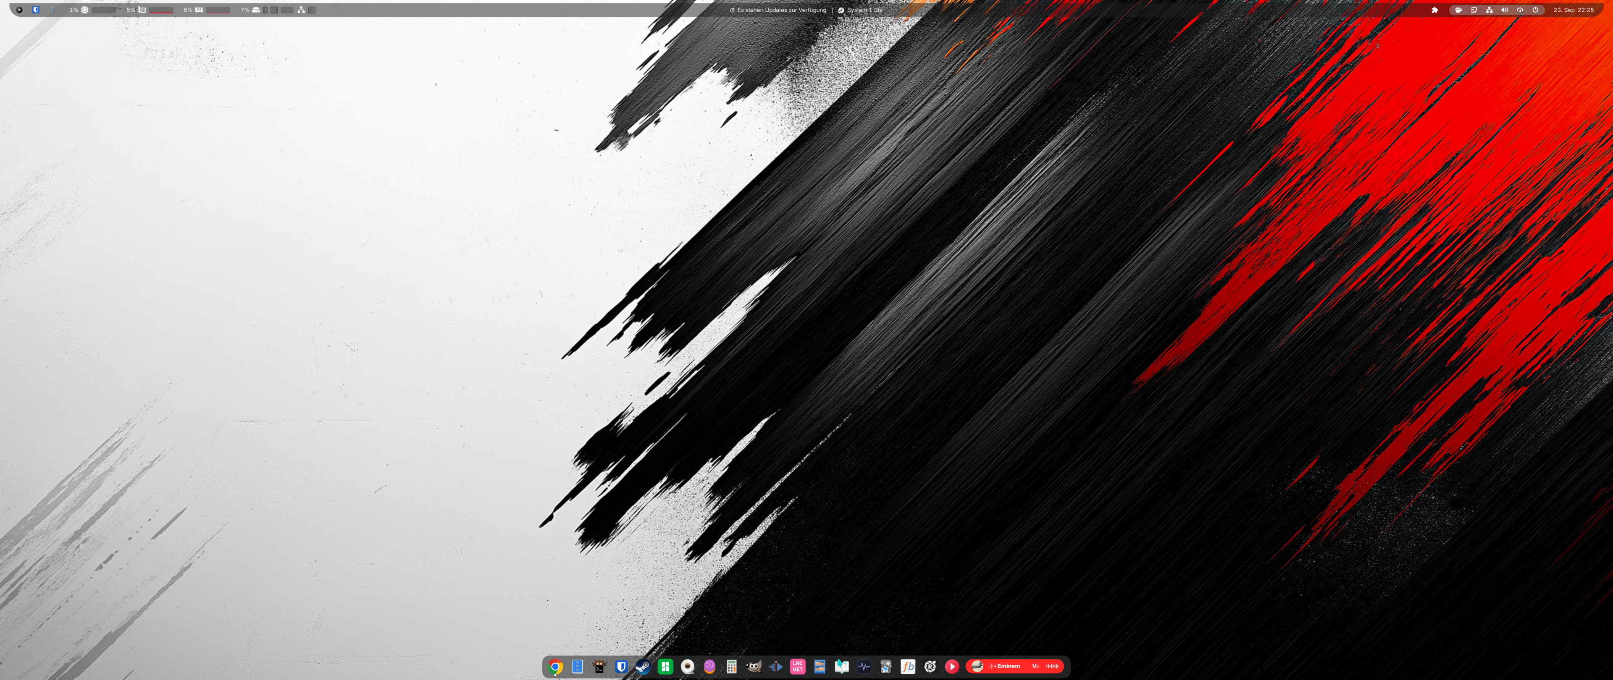Screen dimensions: 1613x680
Task: Open the extensions puzzle piece icon
Action: (x=1434, y=10)
